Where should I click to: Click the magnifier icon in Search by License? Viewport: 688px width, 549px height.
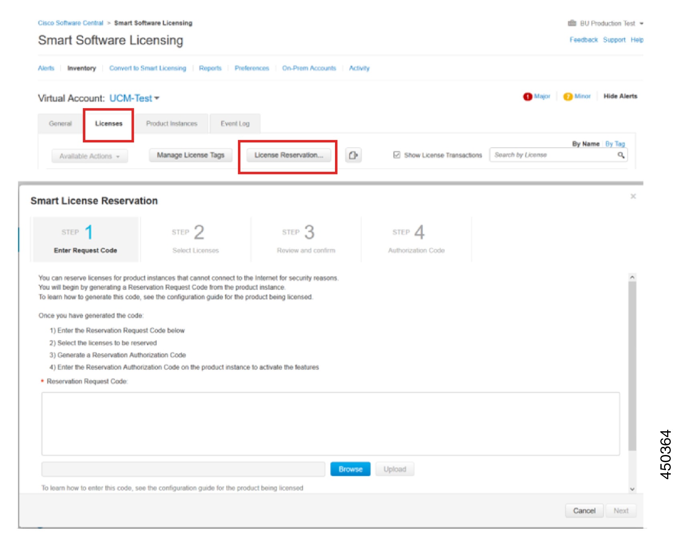[x=621, y=155]
